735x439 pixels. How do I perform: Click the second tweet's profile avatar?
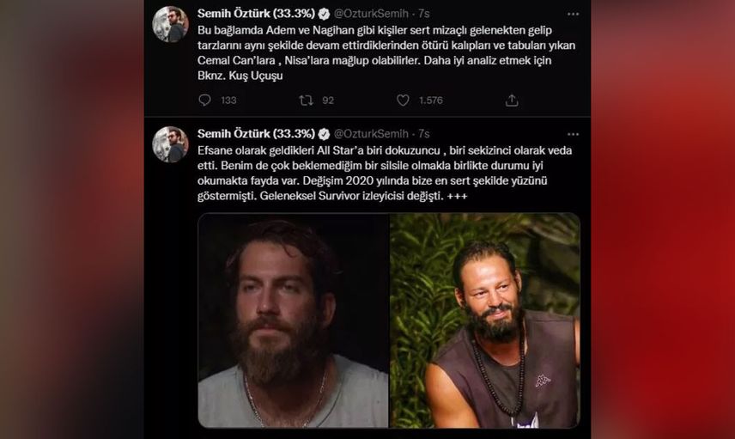tap(171, 144)
